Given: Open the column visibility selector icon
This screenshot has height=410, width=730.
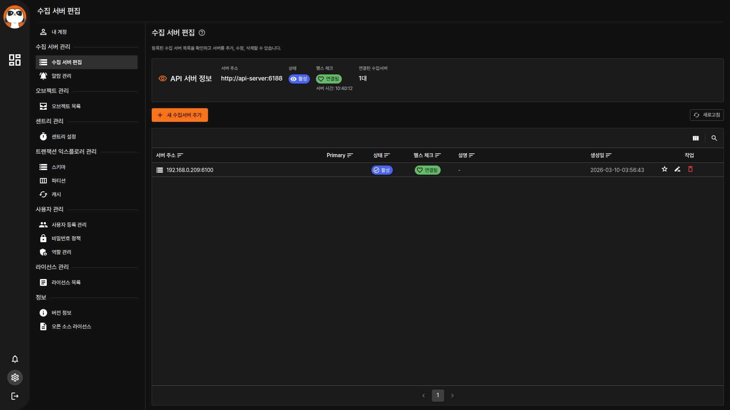Looking at the screenshot, I should 695,138.
